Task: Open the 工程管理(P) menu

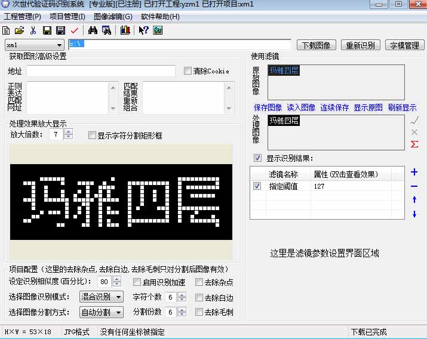Action: (x=23, y=17)
